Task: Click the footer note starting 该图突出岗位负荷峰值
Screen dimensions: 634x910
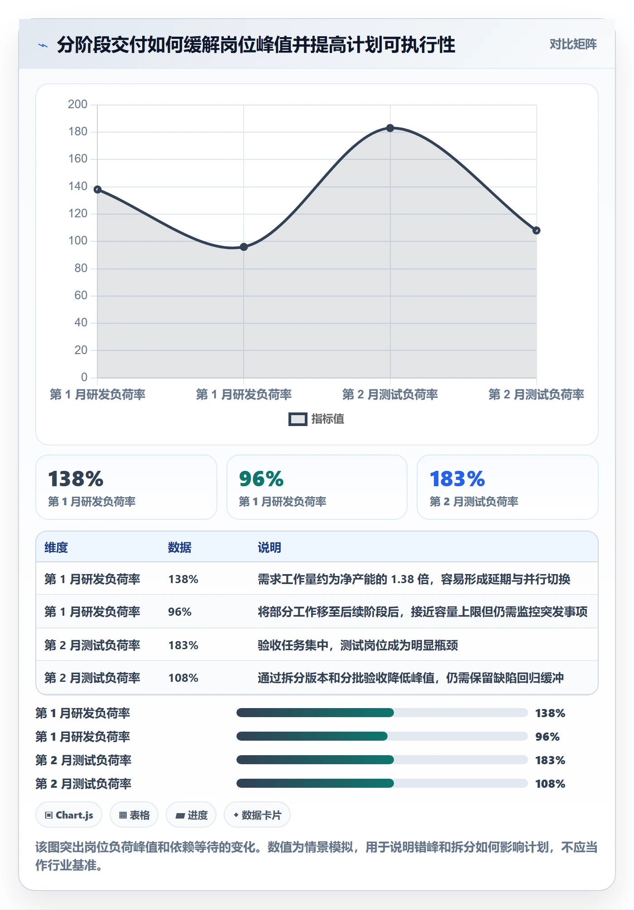Action: click(317, 856)
